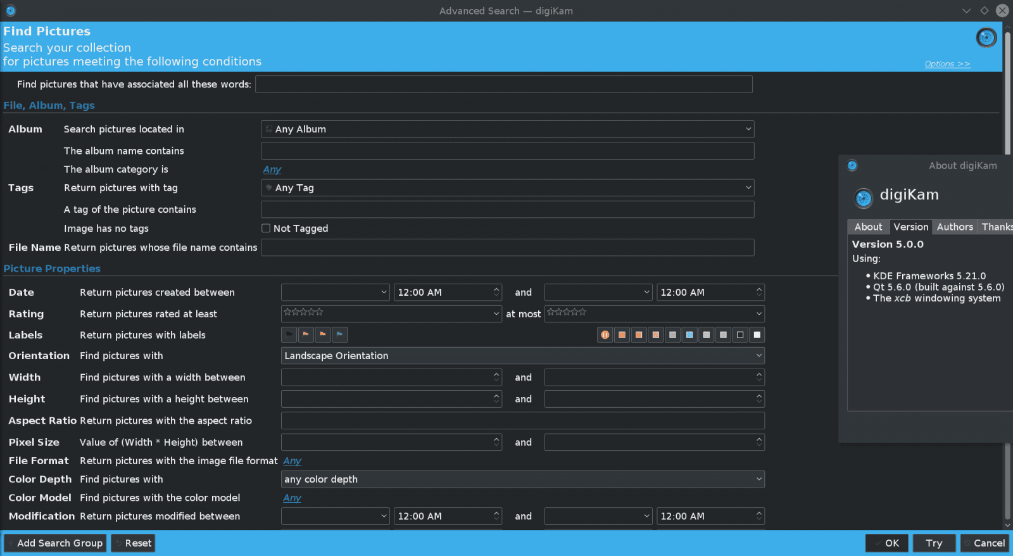Open the Landscape Orientation dropdown
This screenshot has height=556, width=1013.
pos(523,356)
